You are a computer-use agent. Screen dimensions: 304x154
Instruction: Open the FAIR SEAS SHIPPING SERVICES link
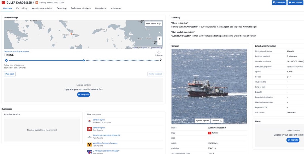pos(106,135)
